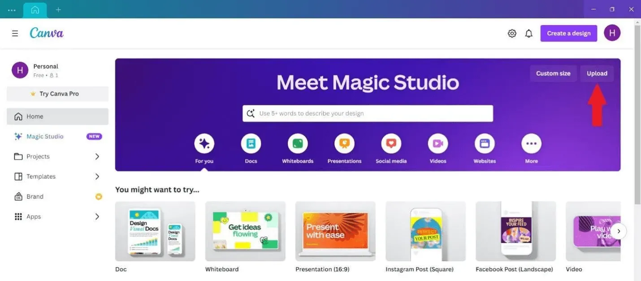Toggle the hamburger sidebar menu

tap(15, 33)
